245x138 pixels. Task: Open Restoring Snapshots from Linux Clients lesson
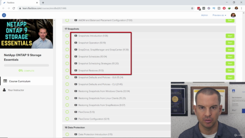click(x=102, y=98)
